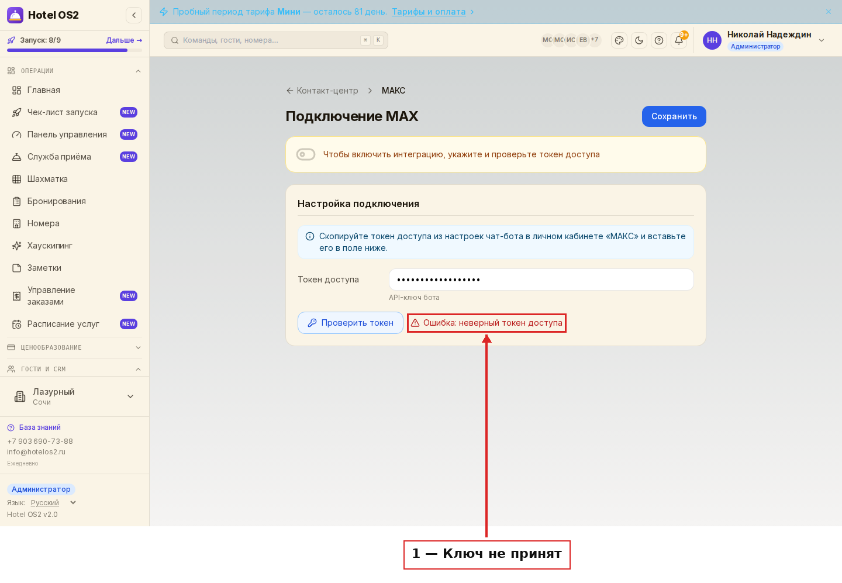842x583 pixels.
Task: Open the color theme palette icon
Action: coord(619,40)
